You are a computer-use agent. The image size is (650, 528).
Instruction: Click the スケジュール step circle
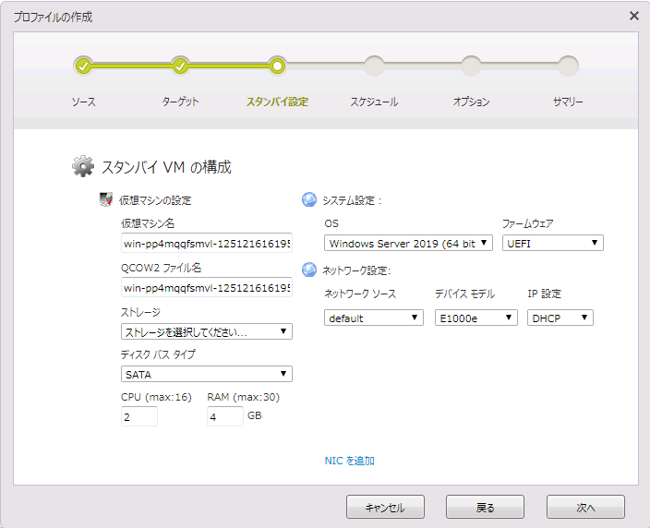(374, 66)
